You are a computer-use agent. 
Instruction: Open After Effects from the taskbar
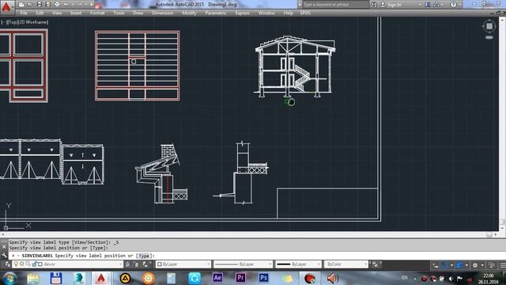point(217,278)
